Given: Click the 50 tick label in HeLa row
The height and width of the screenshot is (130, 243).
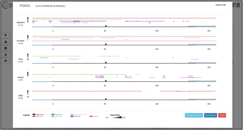Looking at the screenshot, I should tap(105, 67).
